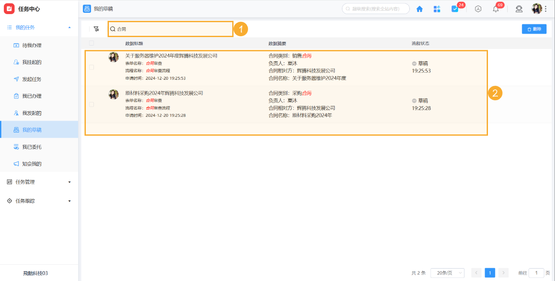Open the 20条/页 page size dropdown
Viewport: 555px width, 281px height.
click(x=447, y=272)
